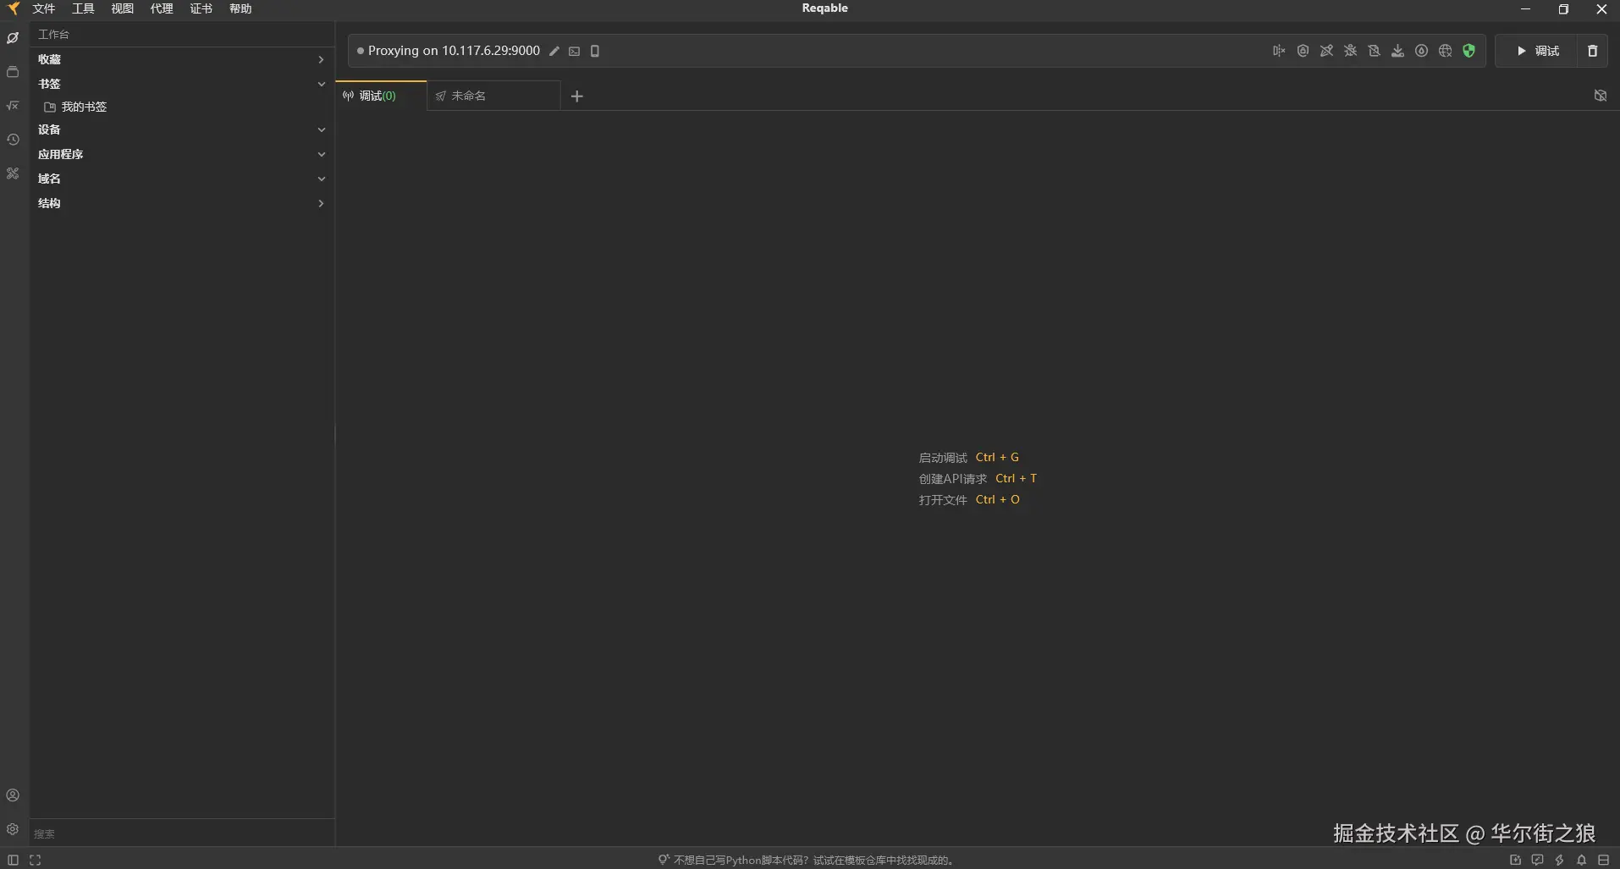Click the 打开文件 Ctrl + O shortcut hint
Viewport: 1620px width, 869px height.
(969, 499)
